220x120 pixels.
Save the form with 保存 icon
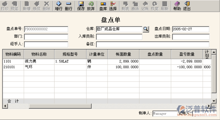(81, 6)
